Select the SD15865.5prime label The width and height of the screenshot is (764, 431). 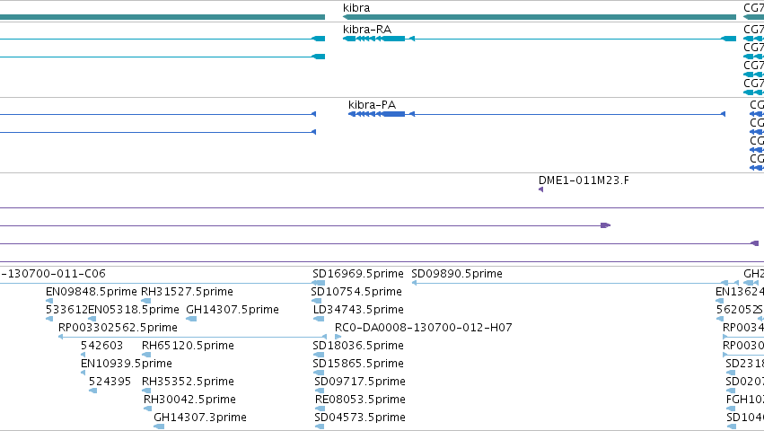358,364
